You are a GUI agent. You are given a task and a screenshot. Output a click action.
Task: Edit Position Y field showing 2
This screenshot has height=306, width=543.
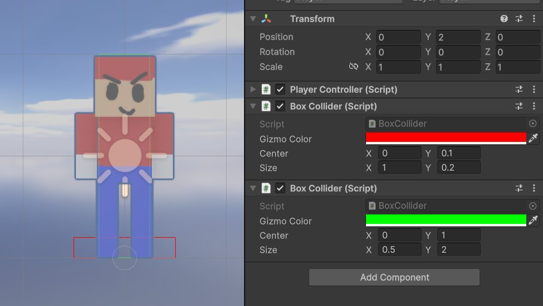[458, 37]
